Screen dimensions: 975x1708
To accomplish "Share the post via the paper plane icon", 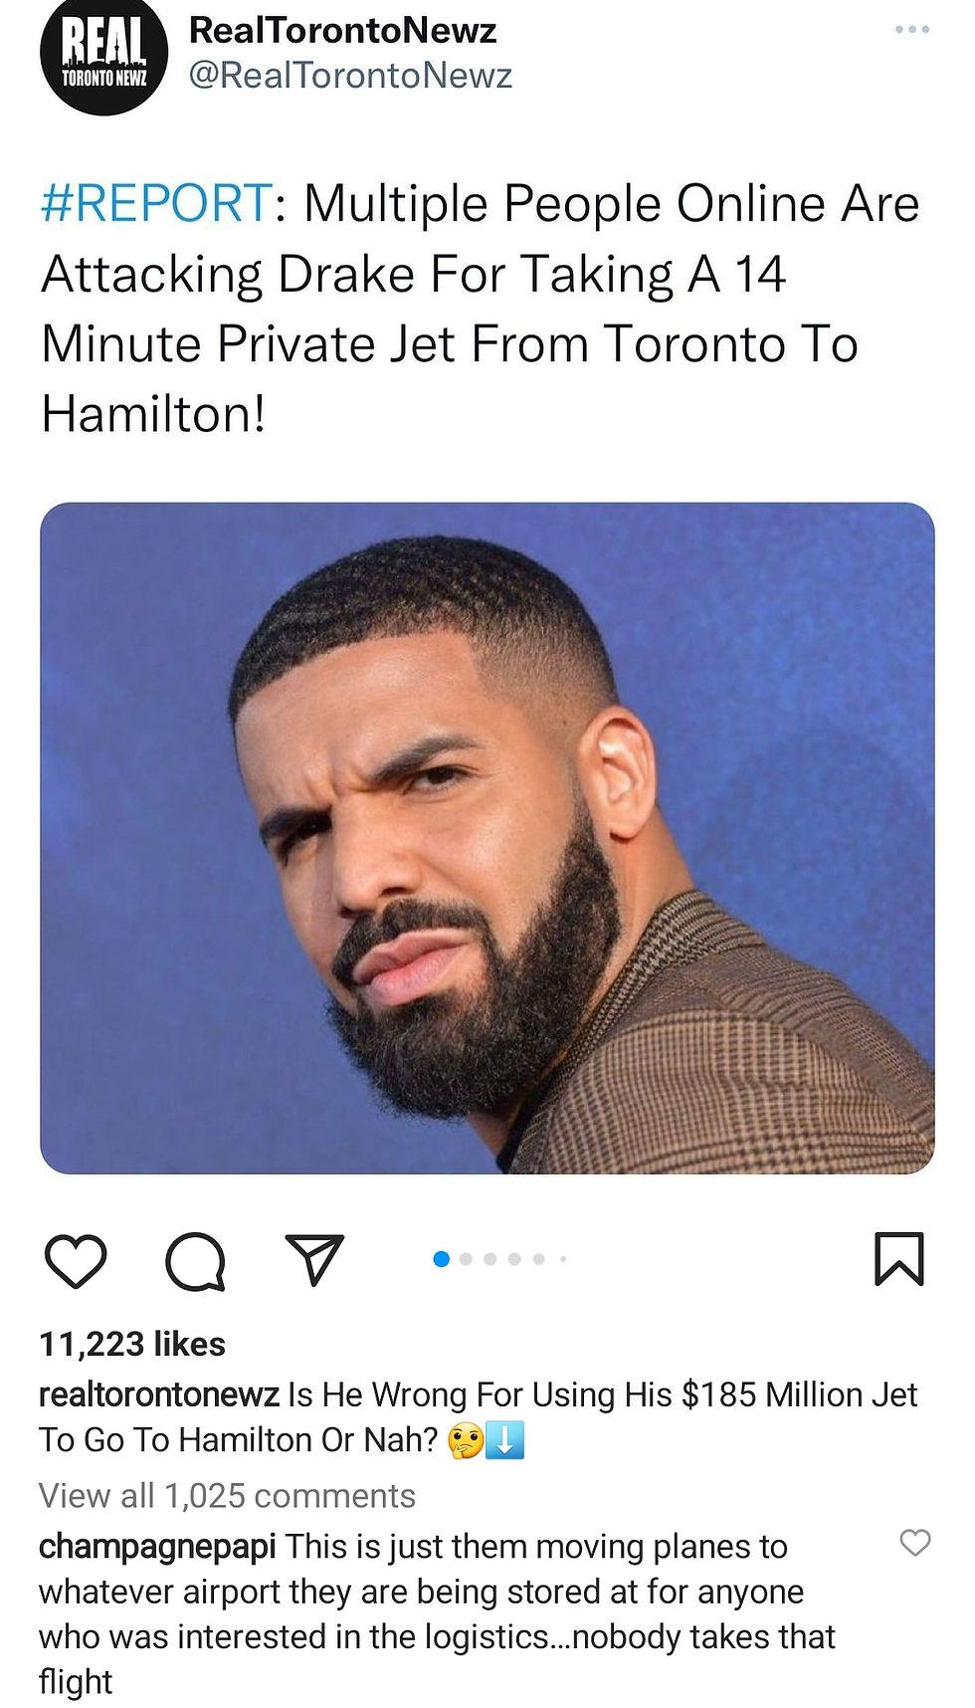I will click(x=314, y=1259).
